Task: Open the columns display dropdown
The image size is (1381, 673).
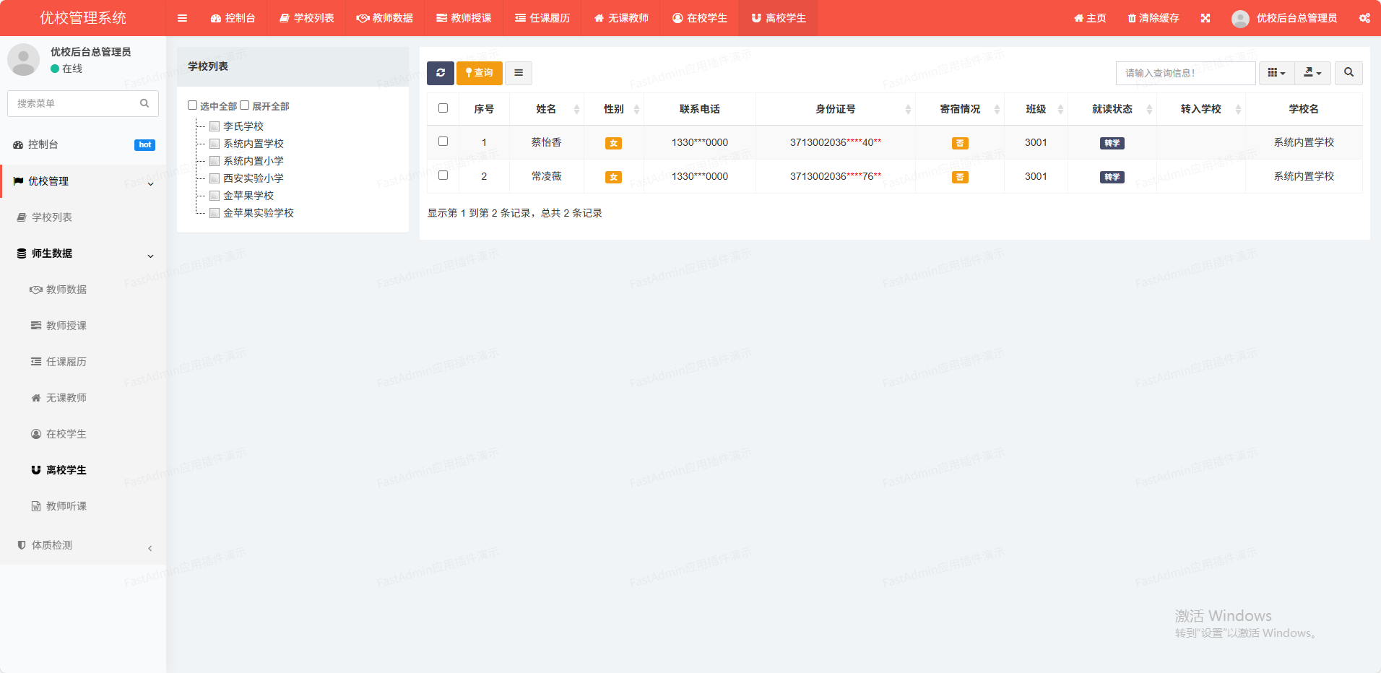Action: coord(1276,73)
